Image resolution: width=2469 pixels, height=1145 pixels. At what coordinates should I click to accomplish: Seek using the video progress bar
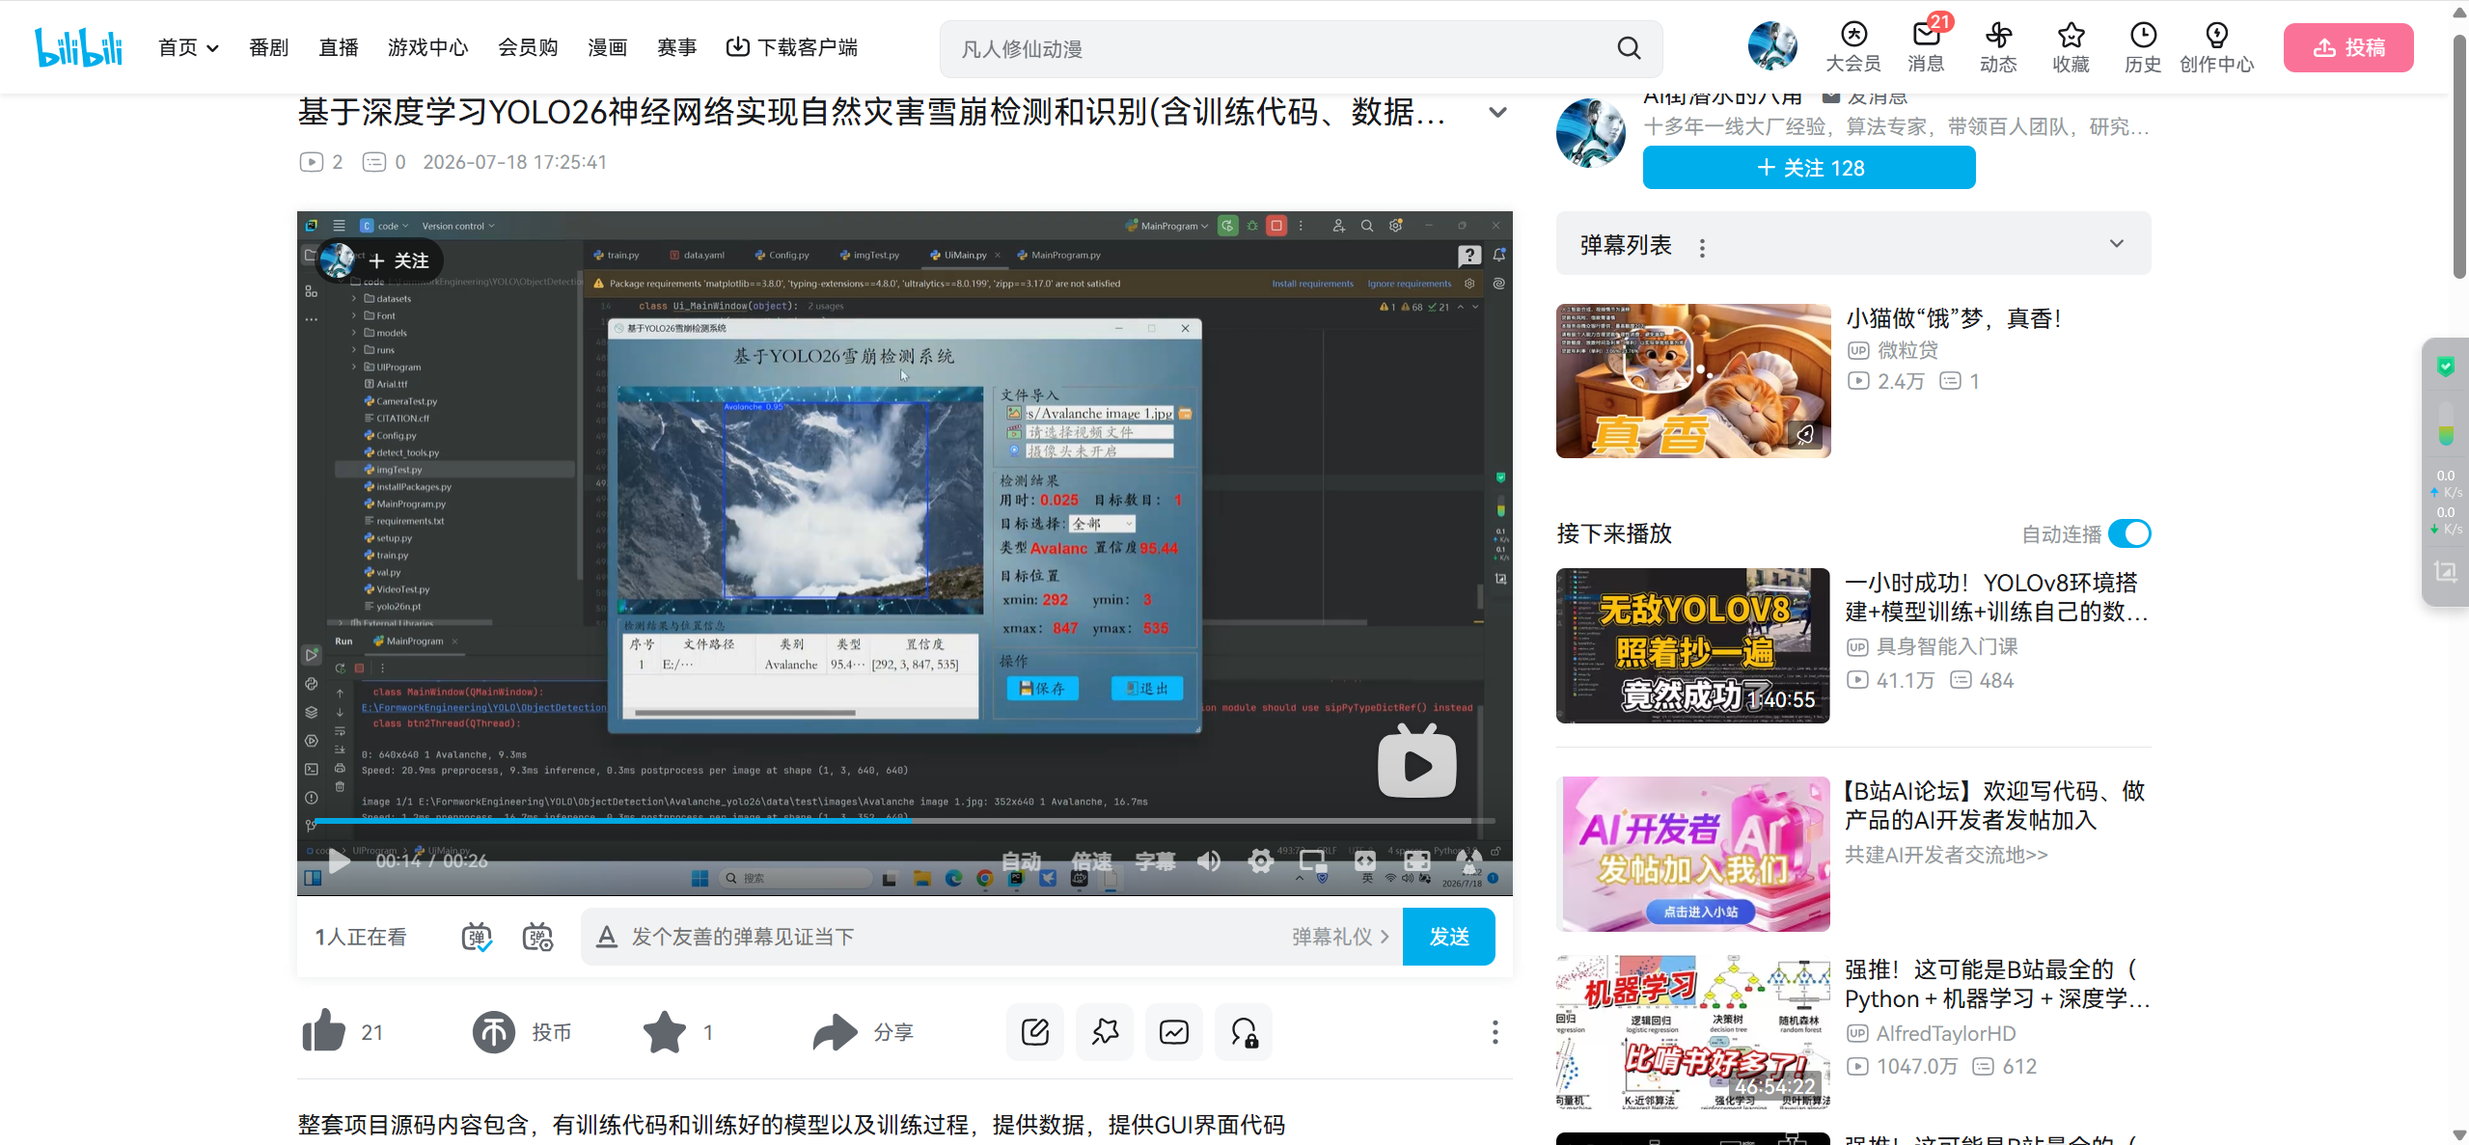[905, 821]
